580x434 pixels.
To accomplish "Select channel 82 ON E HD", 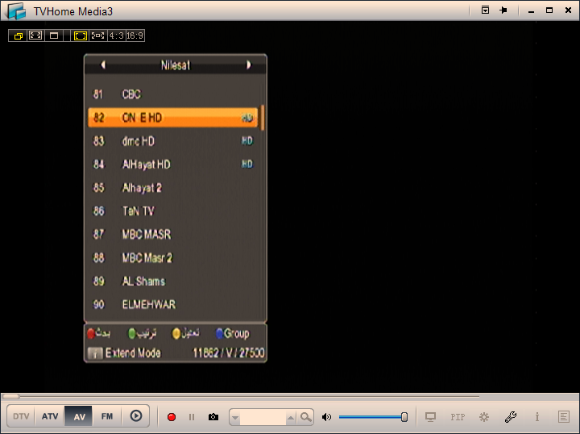I will click(172, 118).
